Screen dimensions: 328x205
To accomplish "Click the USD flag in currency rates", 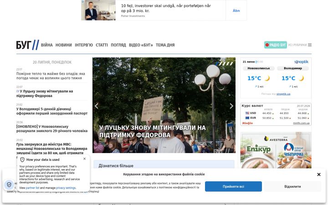I will coord(247,113).
